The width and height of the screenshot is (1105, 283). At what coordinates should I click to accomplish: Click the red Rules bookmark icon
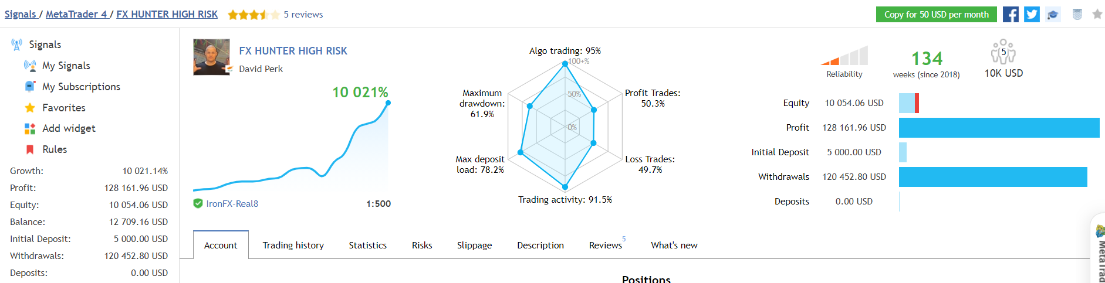(30, 149)
